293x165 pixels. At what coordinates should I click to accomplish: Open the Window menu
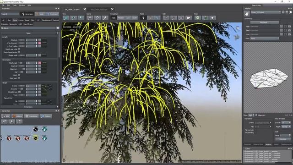point(22,5)
